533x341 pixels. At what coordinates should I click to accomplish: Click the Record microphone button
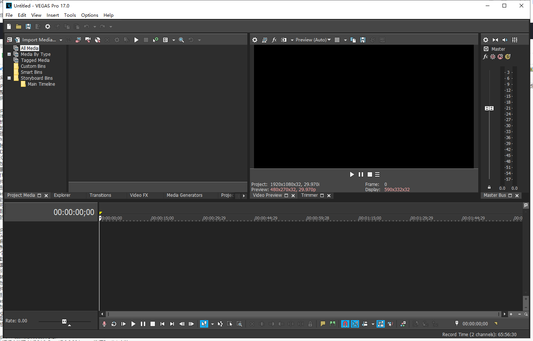pyautogui.click(x=104, y=324)
